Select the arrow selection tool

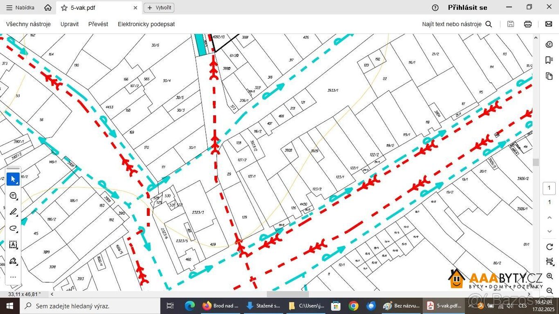click(13, 179)
